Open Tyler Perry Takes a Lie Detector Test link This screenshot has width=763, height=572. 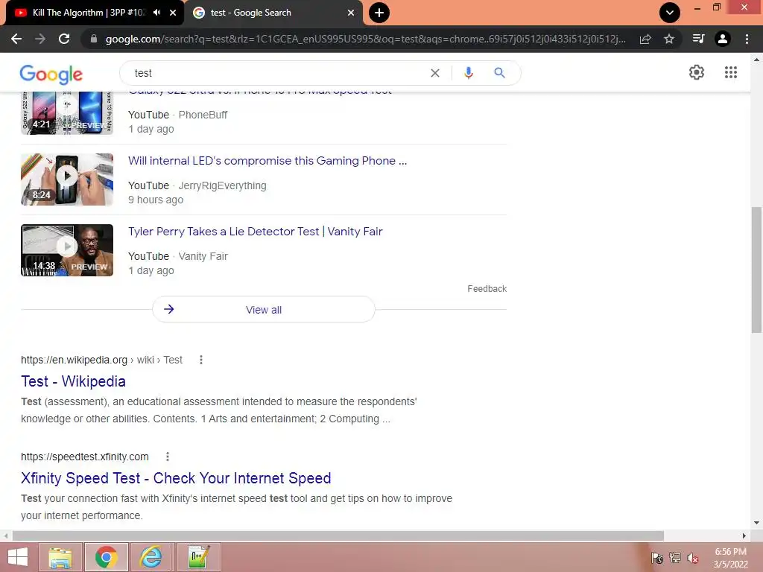pyautogui.click(x=256, y=232)
